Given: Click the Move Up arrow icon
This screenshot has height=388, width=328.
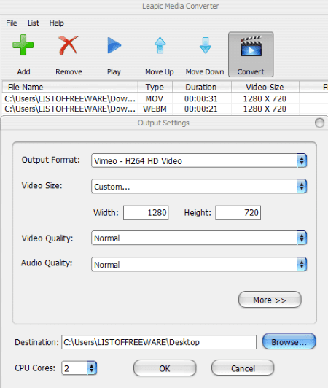Looking at the screenshot, I should click(x=160, y=45).
